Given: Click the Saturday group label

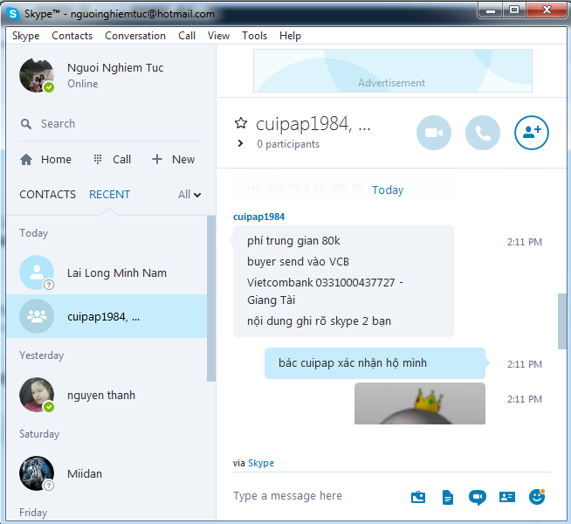Looking at the screenshot, I should [39, 434].
